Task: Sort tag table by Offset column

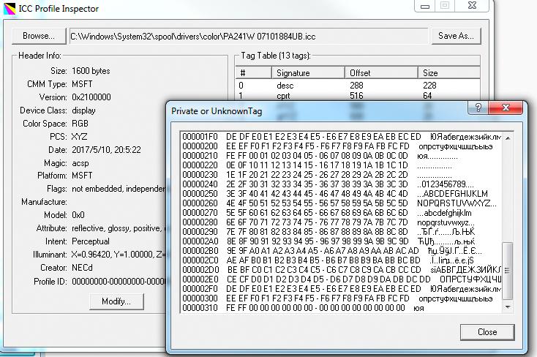Action: coord(381,73)
